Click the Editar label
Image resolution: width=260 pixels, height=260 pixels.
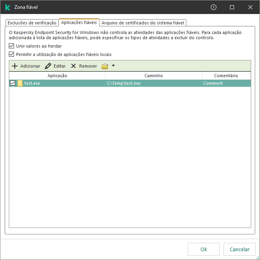60,66
